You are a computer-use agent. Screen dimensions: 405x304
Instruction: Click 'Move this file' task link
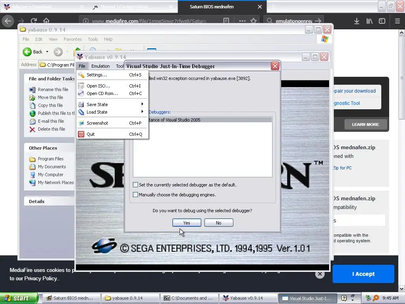pyautogui.click(x=50, y=97)
